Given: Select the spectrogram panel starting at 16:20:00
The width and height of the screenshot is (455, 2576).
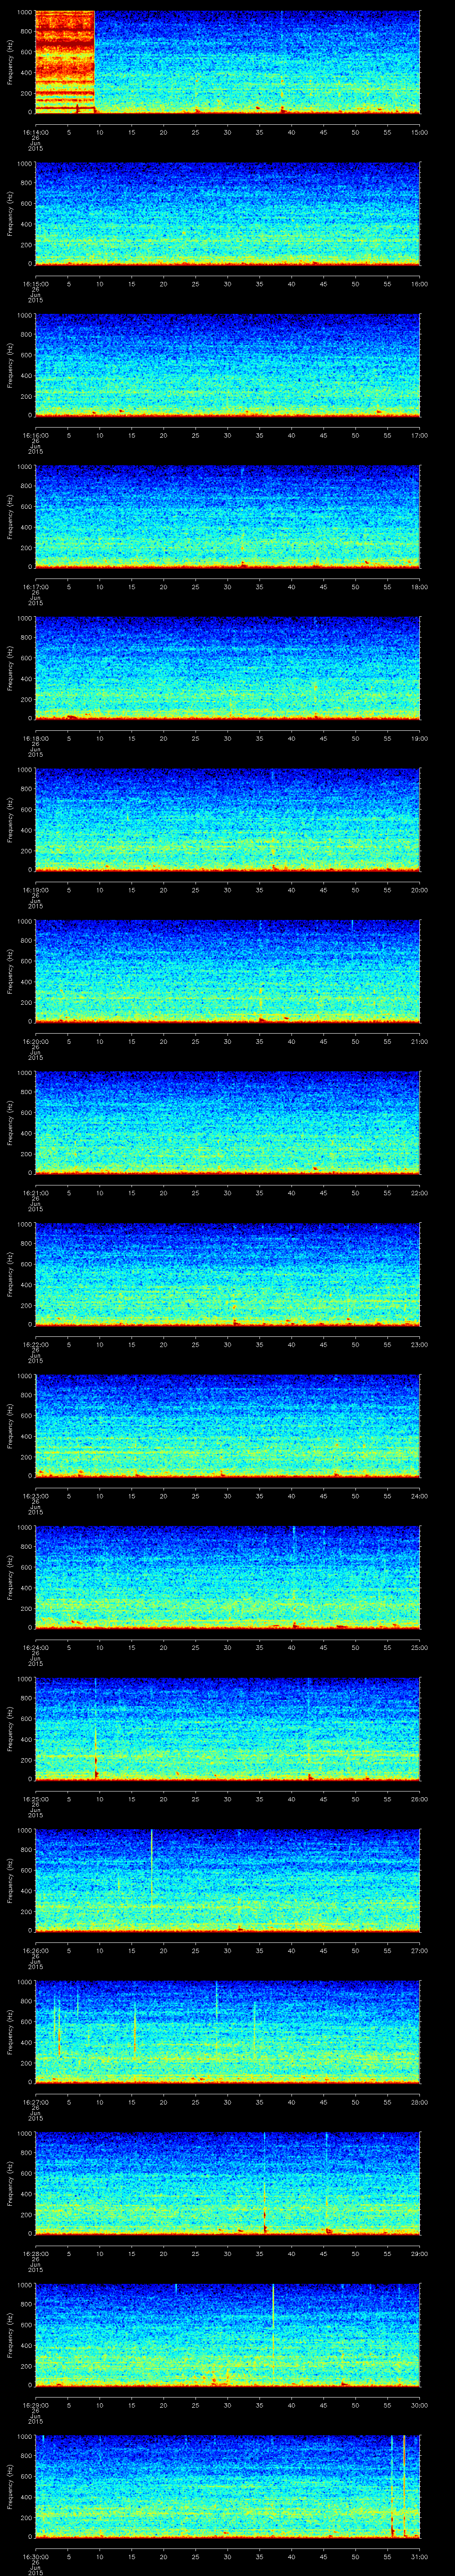Looking at the screenshot, I should 228,972.
